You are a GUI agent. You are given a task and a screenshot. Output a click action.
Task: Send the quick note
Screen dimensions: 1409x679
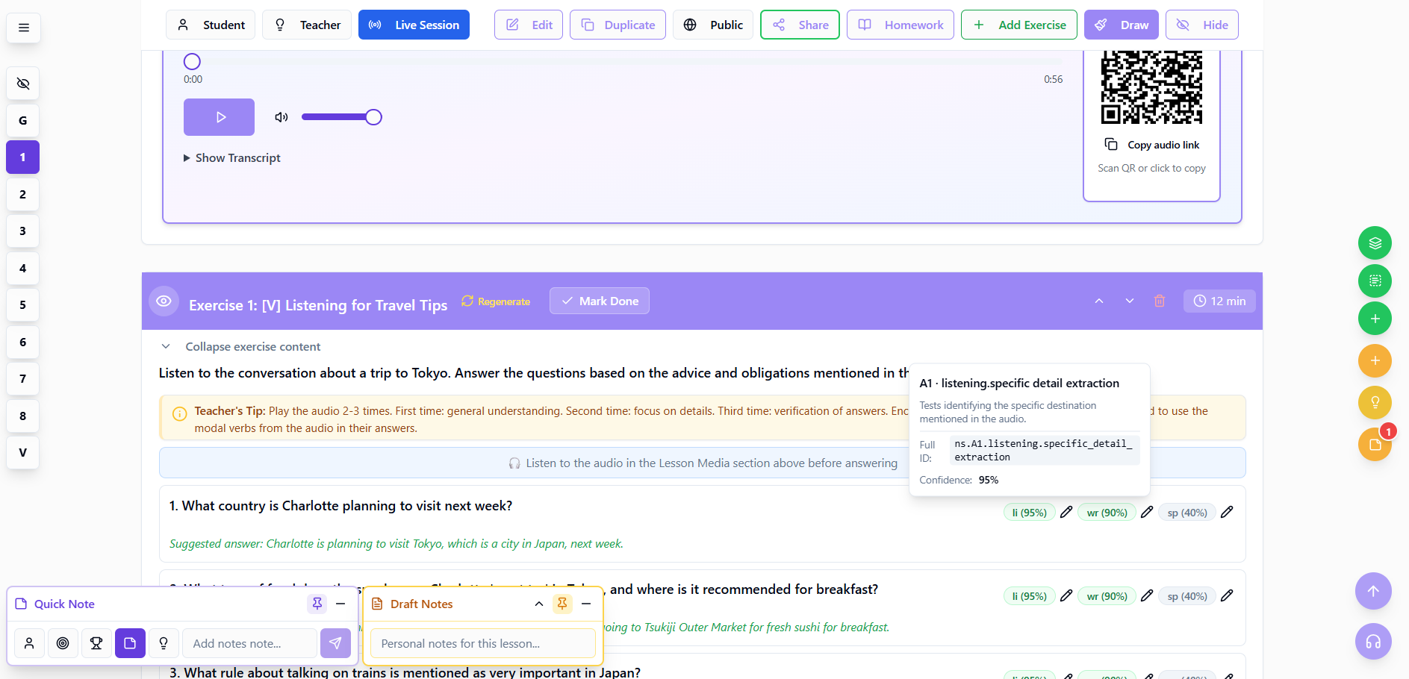(335, 643)
